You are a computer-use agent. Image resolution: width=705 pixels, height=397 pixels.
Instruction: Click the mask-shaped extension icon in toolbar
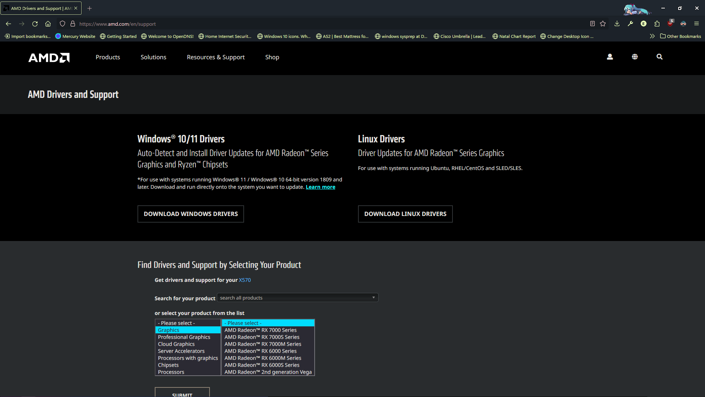click(x=683, y=24)
